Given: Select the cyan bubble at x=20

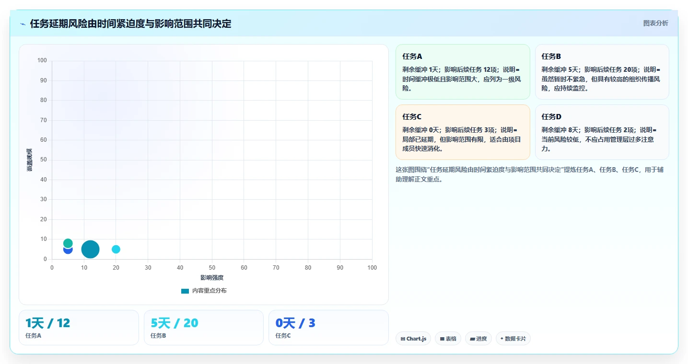Looking at the screenshot, I should click(x=116, y=249).
